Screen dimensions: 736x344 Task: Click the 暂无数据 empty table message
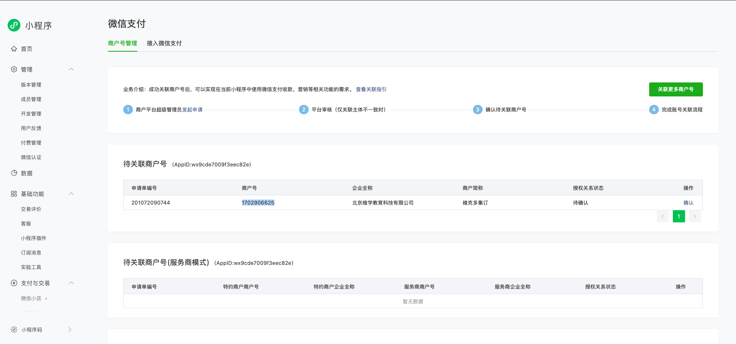(413, 302)
